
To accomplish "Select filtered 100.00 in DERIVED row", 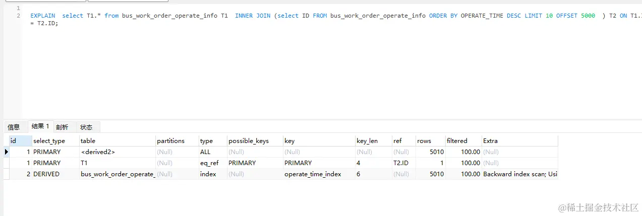I will pos(463,174).
